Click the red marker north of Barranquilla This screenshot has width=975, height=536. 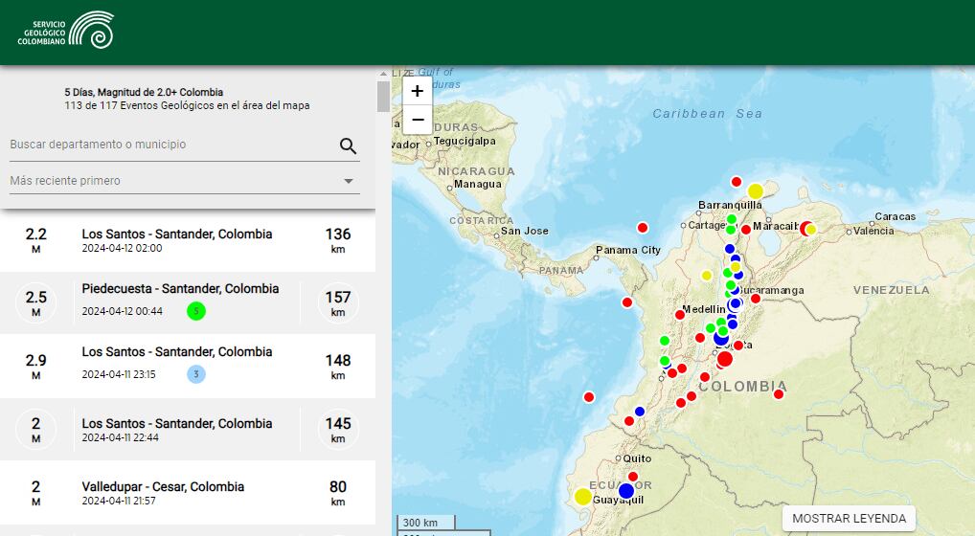pyautogui.click(x=737, y=182)
